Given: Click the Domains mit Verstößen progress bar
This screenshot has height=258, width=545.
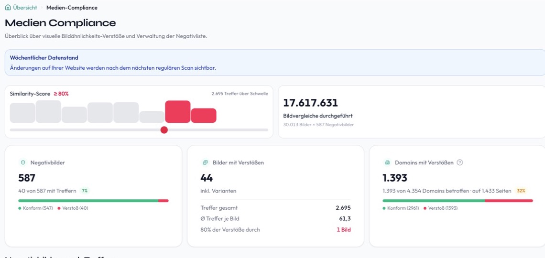Looking at the screenshot, I should 458,201.
